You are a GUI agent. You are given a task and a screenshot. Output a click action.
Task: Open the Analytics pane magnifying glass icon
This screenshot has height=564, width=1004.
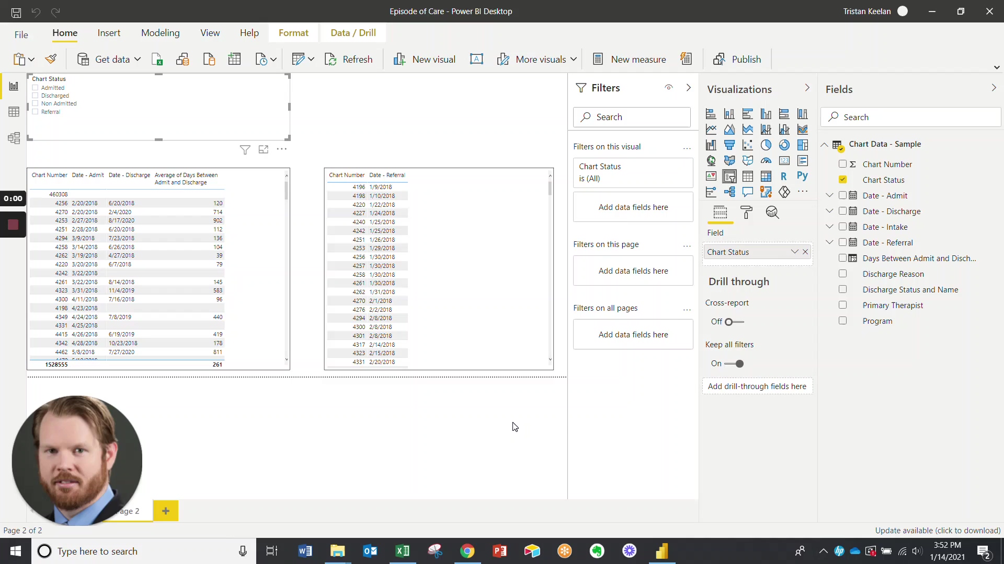click(772, 212)
